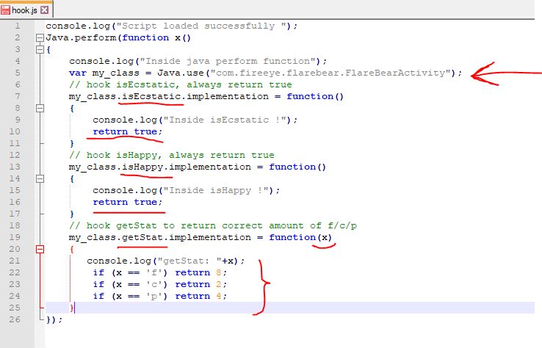The image size is (542, 348).
Task: Click "return true" on line 16
Action: [x=125, y=202]
